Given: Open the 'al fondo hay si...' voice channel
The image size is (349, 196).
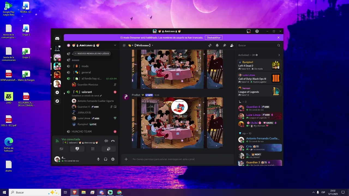Looking at the screenshot, I should [x=92, y=78].
